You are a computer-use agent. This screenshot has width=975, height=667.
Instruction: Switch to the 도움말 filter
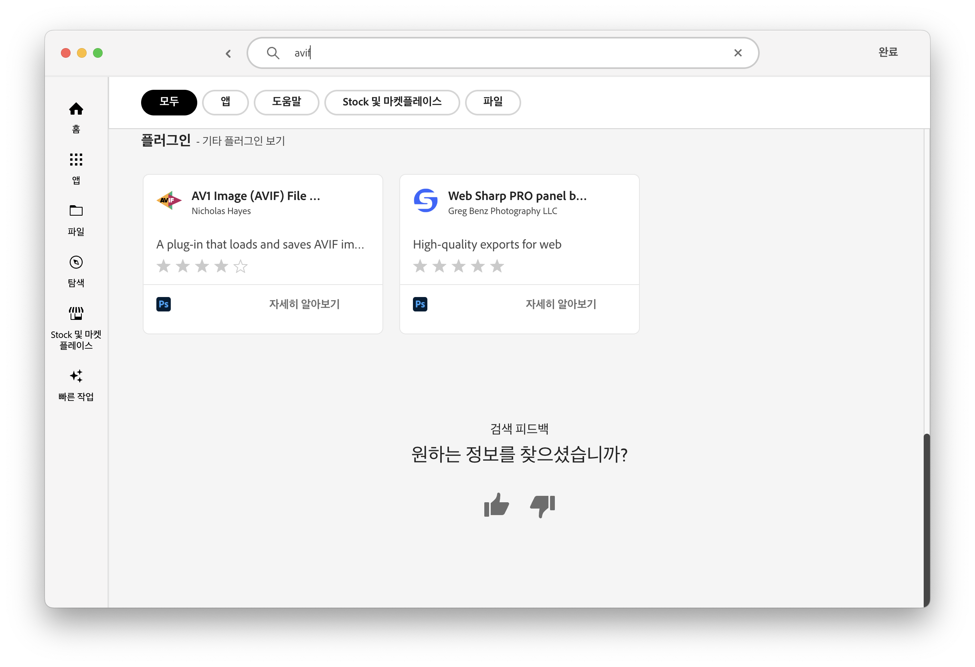tap(287, 102)
